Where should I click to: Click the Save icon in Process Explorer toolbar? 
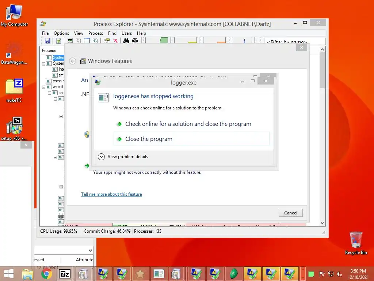point(47,41)
